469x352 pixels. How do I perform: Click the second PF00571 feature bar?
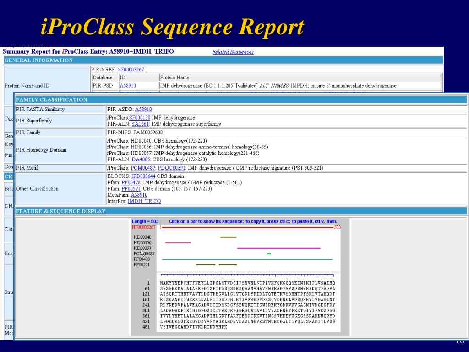pyautogui.click(x=228, y=264)
